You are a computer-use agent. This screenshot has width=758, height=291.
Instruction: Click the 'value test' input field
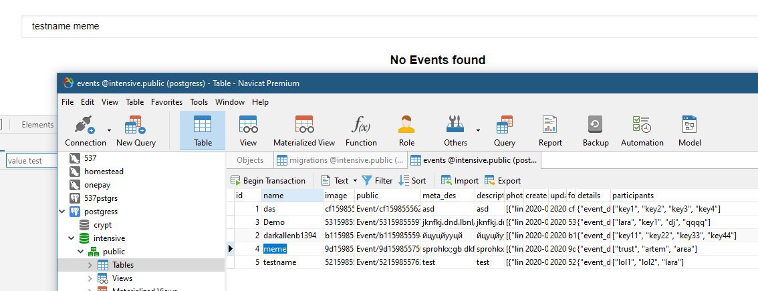tap(31, 161)
